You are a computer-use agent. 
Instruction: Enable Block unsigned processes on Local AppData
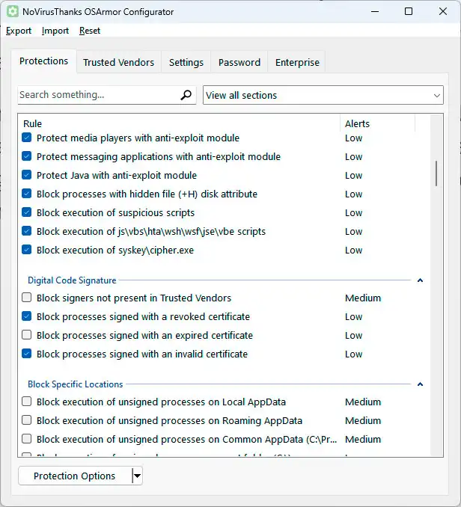(26, 402)
